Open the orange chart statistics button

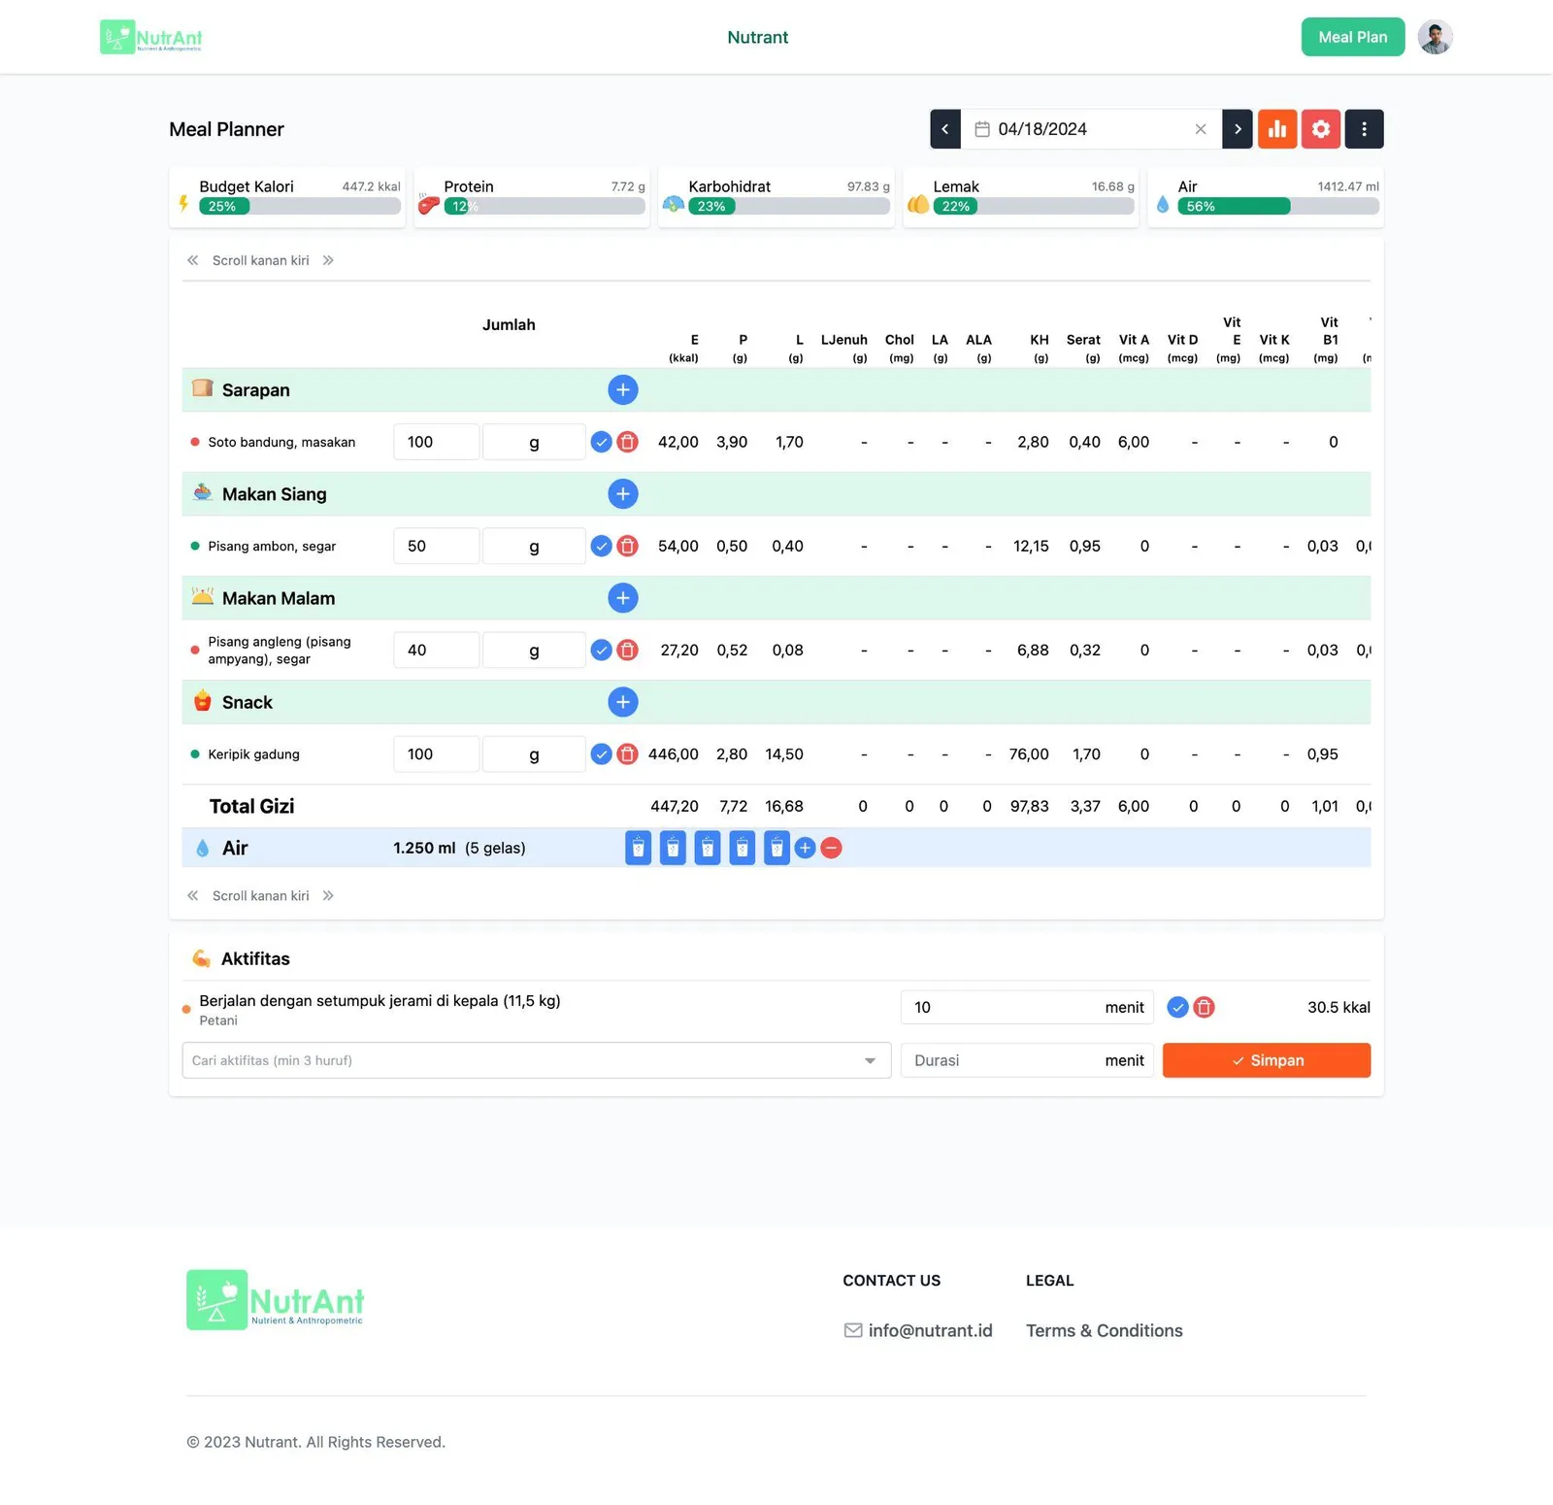pyautogui.click(x=1277, y=129)
